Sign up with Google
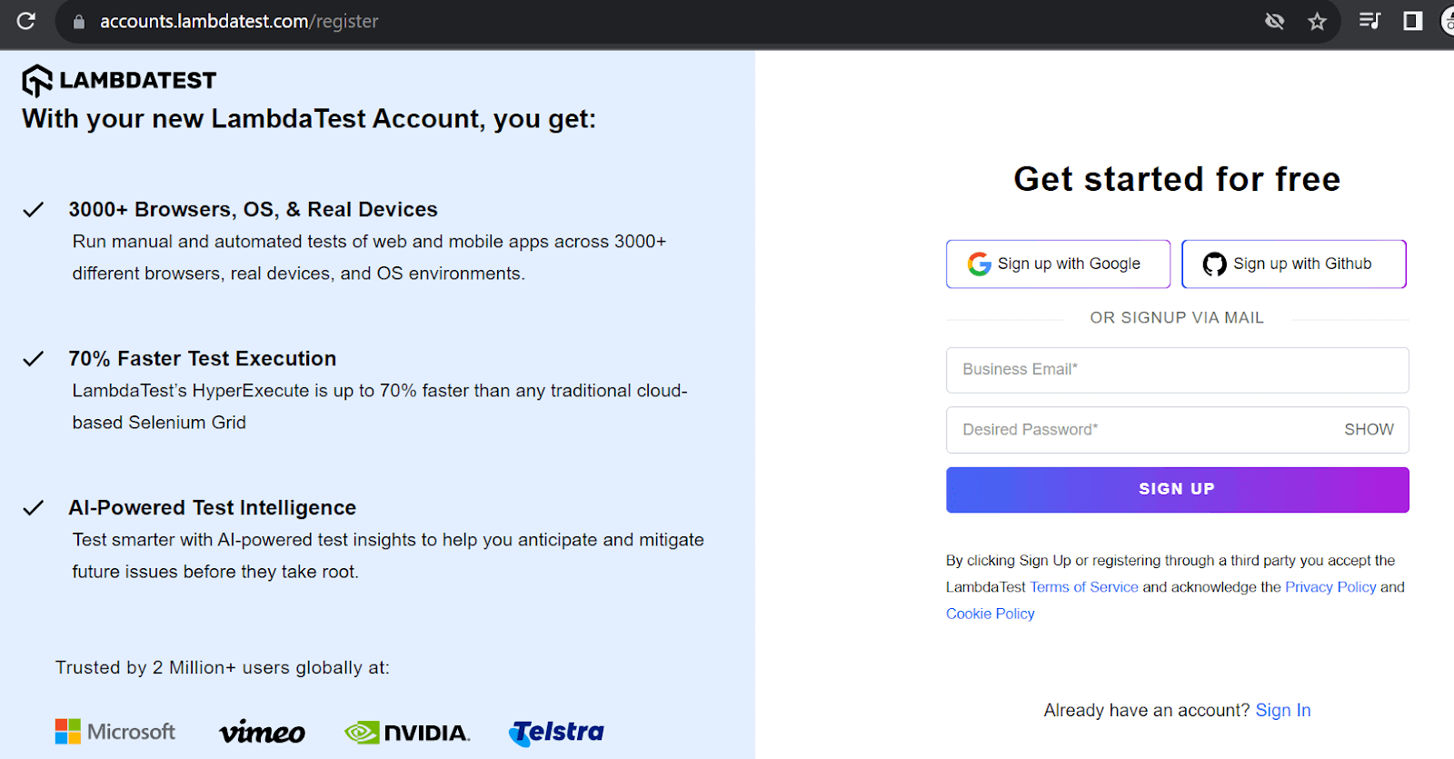 tap(1057, 264)
